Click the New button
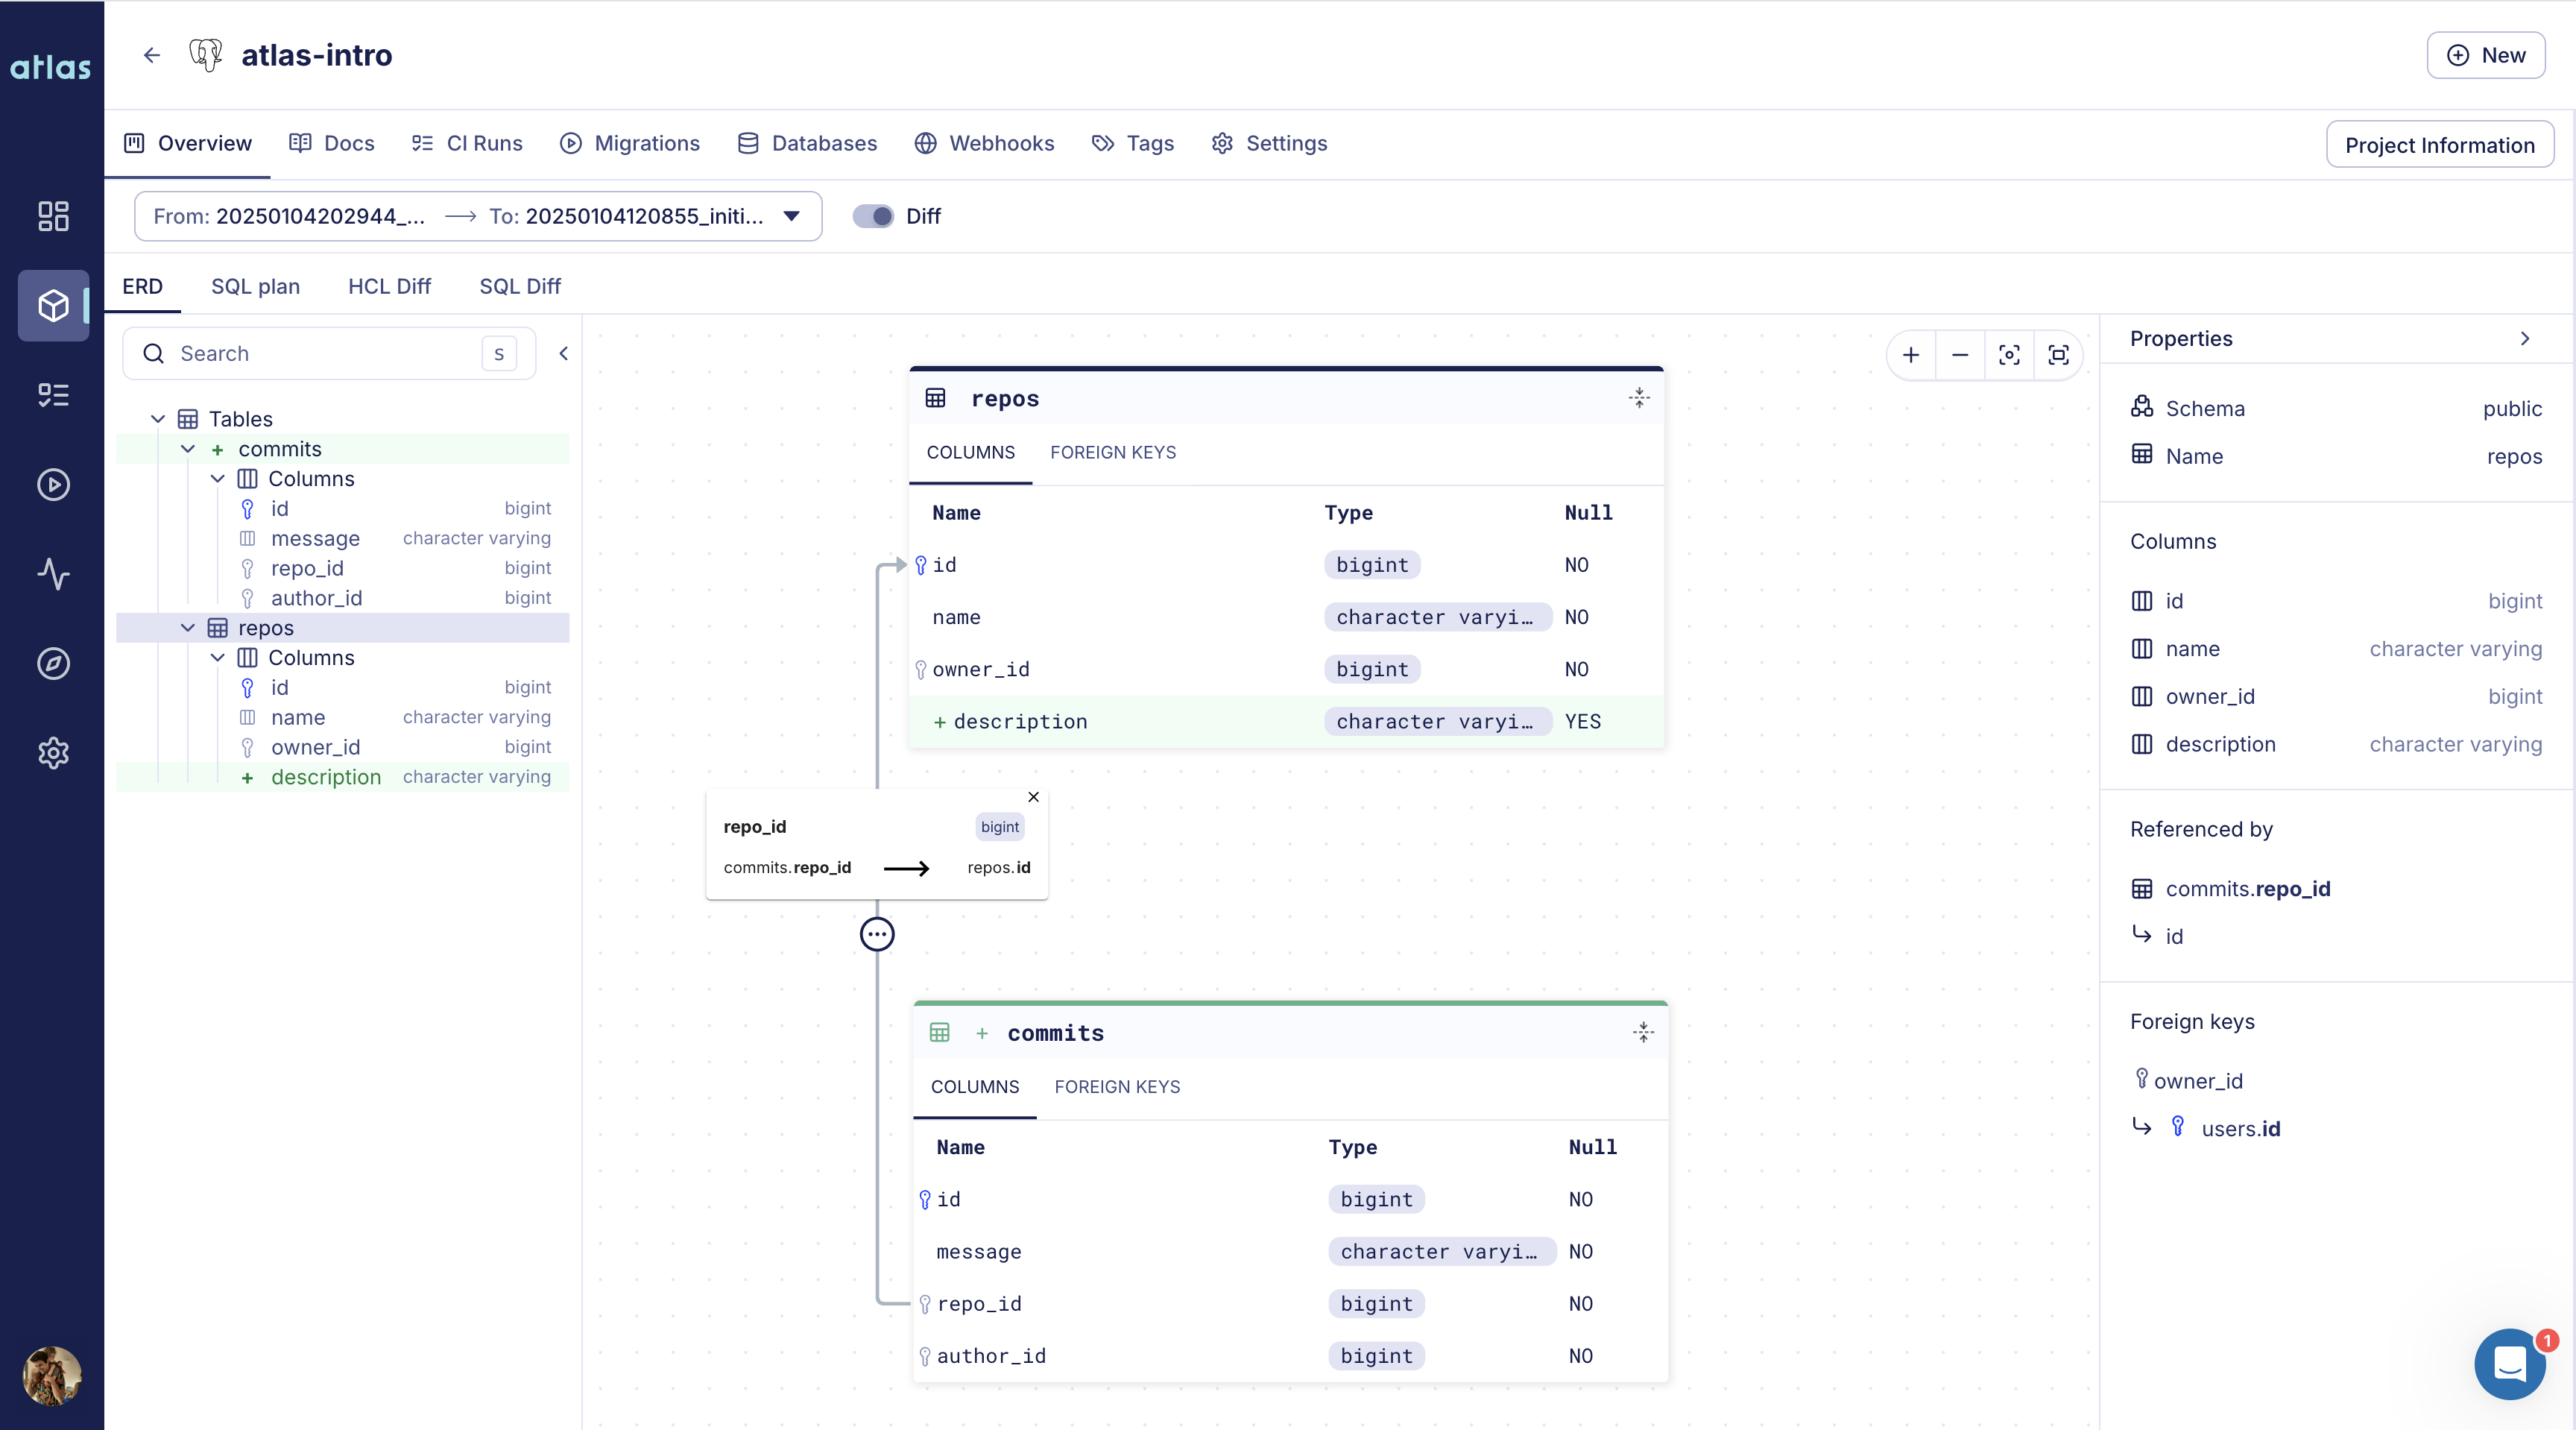Viewport: 2576px width, 1430px height. point(2485,55)
